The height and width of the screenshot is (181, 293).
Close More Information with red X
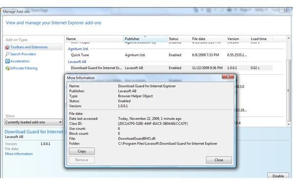click(228, 76)
